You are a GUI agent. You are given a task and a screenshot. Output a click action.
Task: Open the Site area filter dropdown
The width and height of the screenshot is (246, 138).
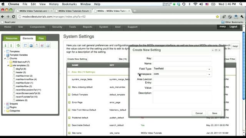(123, 59)
